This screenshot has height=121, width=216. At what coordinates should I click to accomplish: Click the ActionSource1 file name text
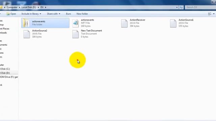[x=186, y=20]
